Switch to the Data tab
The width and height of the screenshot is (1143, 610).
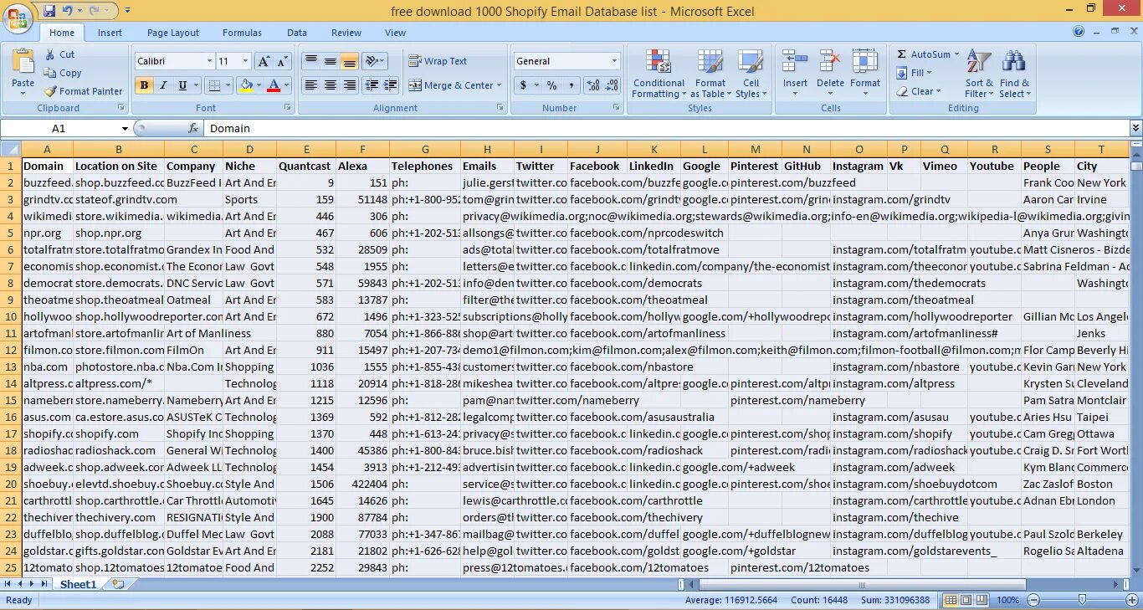297,33
